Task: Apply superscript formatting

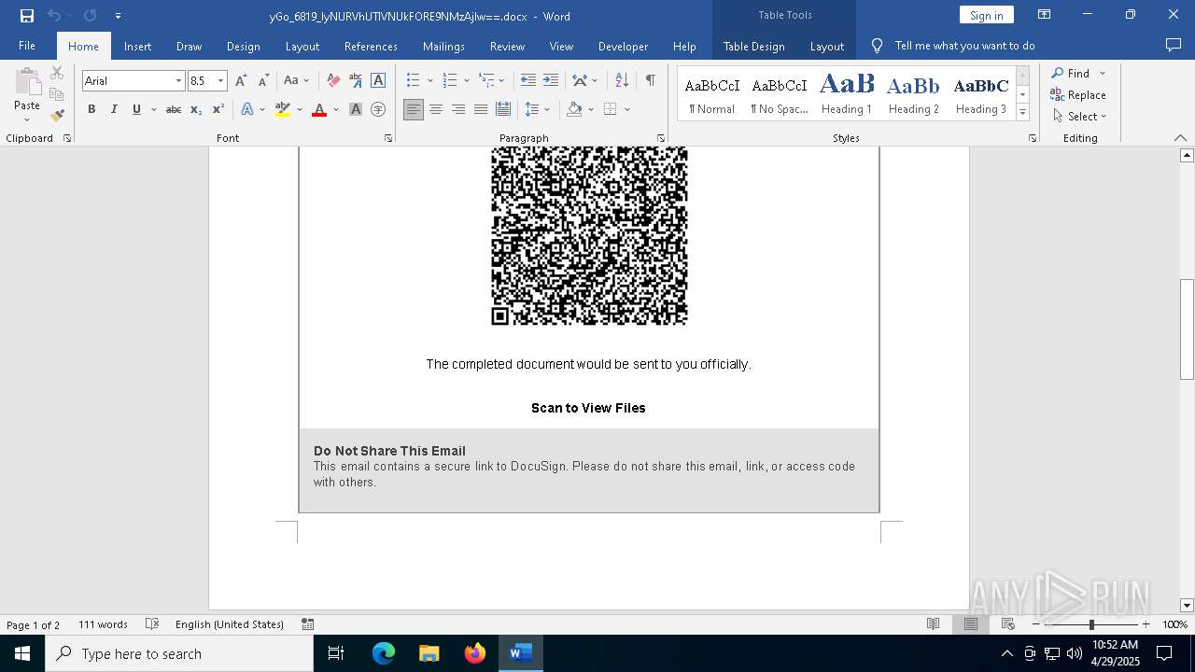Action: (218, 110)
